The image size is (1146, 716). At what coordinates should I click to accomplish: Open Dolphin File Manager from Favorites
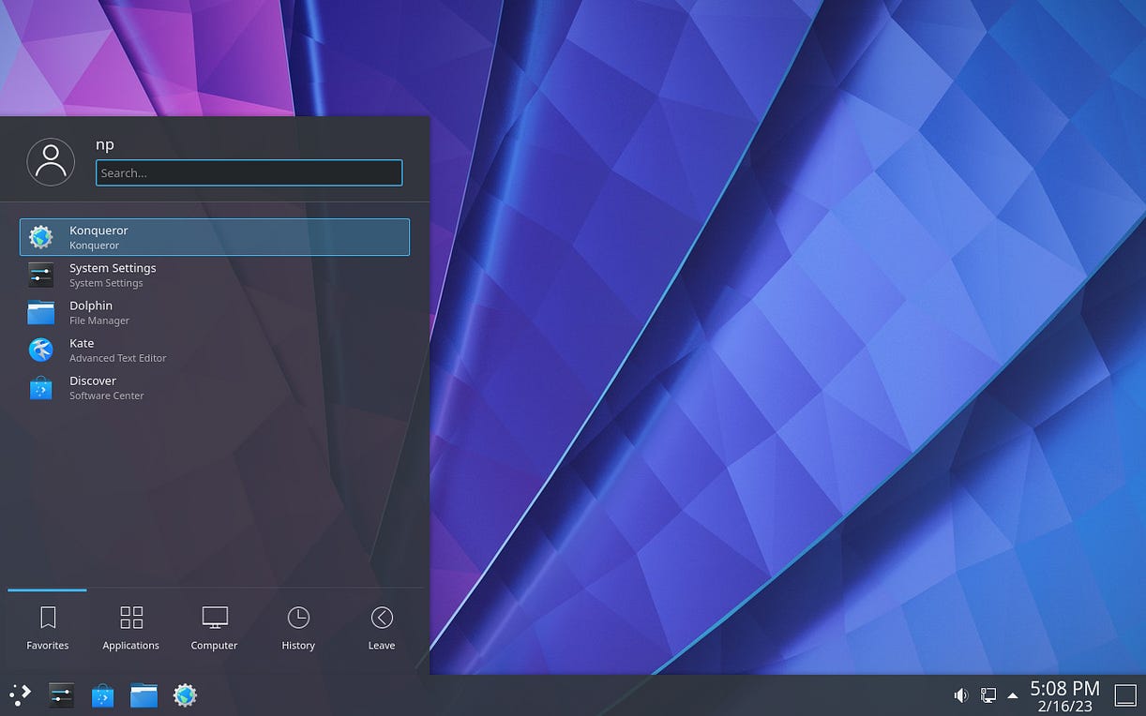[215, 312]
